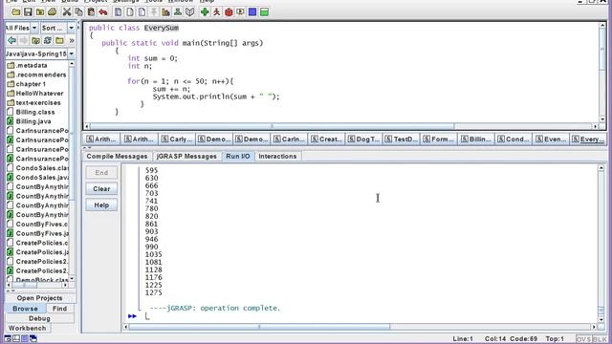Select the Browse panel tab
The image size is (612, 344).
click(x=26, y=309)
